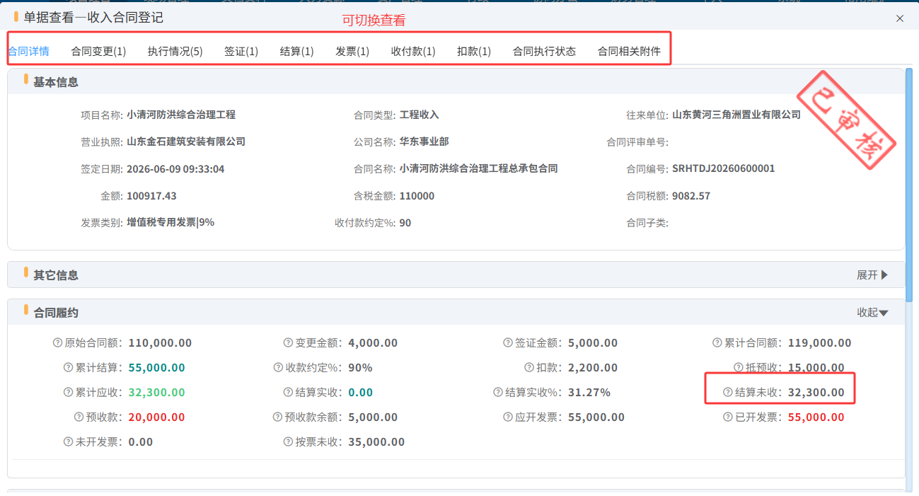Switch to the 合同执行状态 tab
This screenshot has height=496, width=919.
tap(544, 51)
